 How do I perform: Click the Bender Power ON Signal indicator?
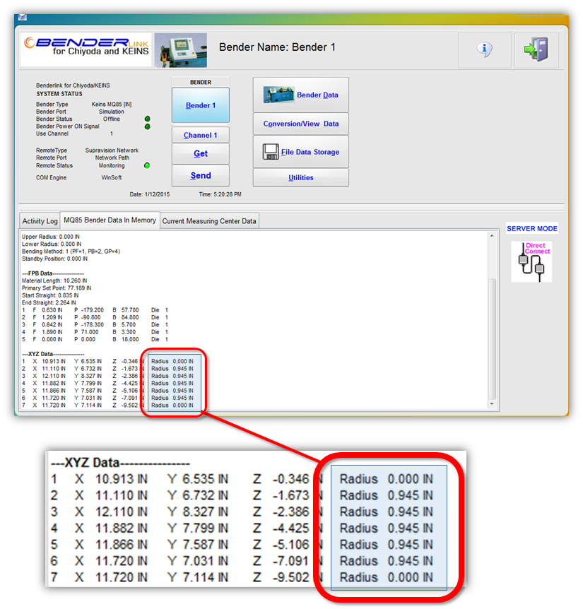pyautogui.click(x=148, y=126)
